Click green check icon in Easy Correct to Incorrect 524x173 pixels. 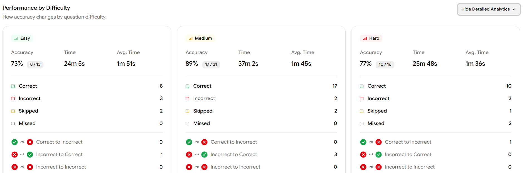coord(15,142)
